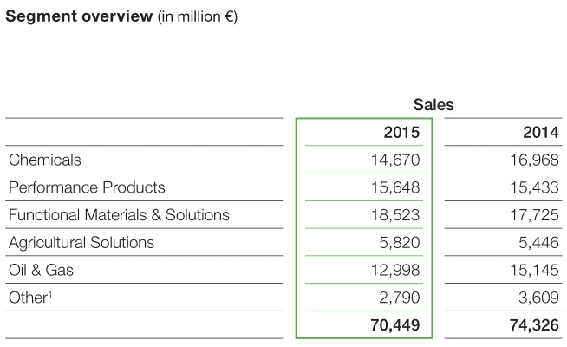Select Functional Materials & Solutions label
This screenshot has width=567, height=347.
click(119, 215)
